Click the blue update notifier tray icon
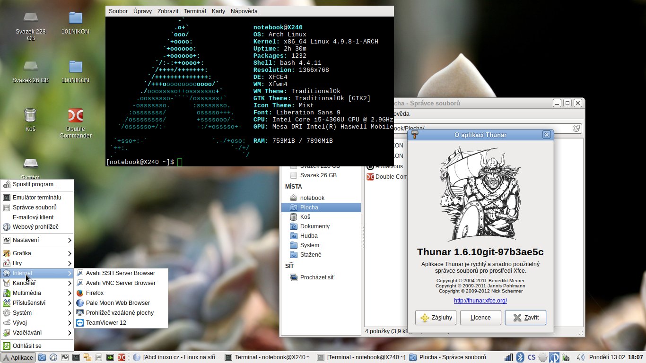 (554, 357)
